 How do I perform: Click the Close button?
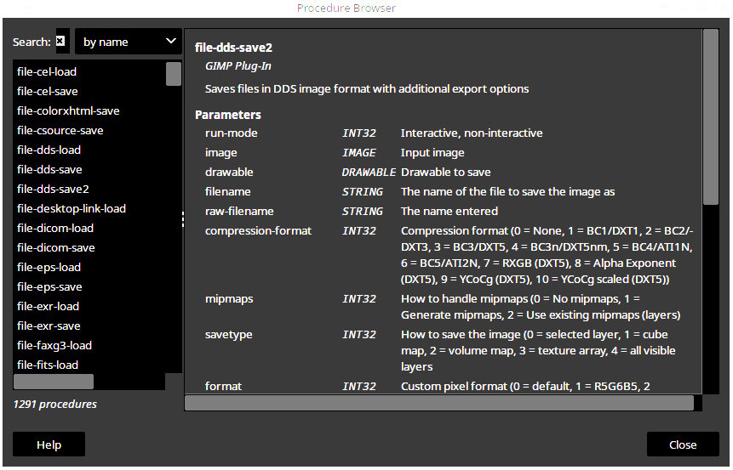coord(682,445)
